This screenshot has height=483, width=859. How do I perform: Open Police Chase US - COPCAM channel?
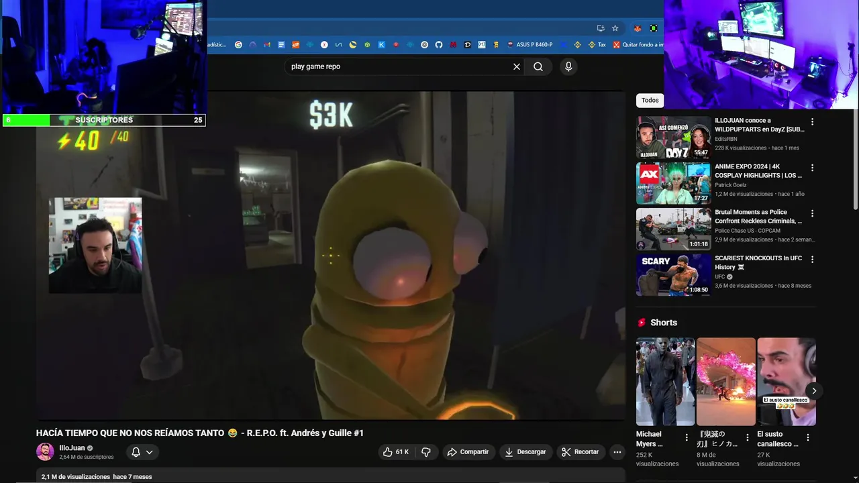tap(748, 230)
